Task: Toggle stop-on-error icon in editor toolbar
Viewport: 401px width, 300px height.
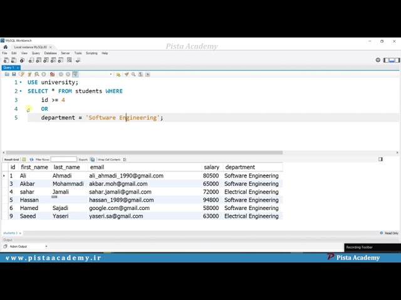Action: pyautogui.click(x=52, y=74)
